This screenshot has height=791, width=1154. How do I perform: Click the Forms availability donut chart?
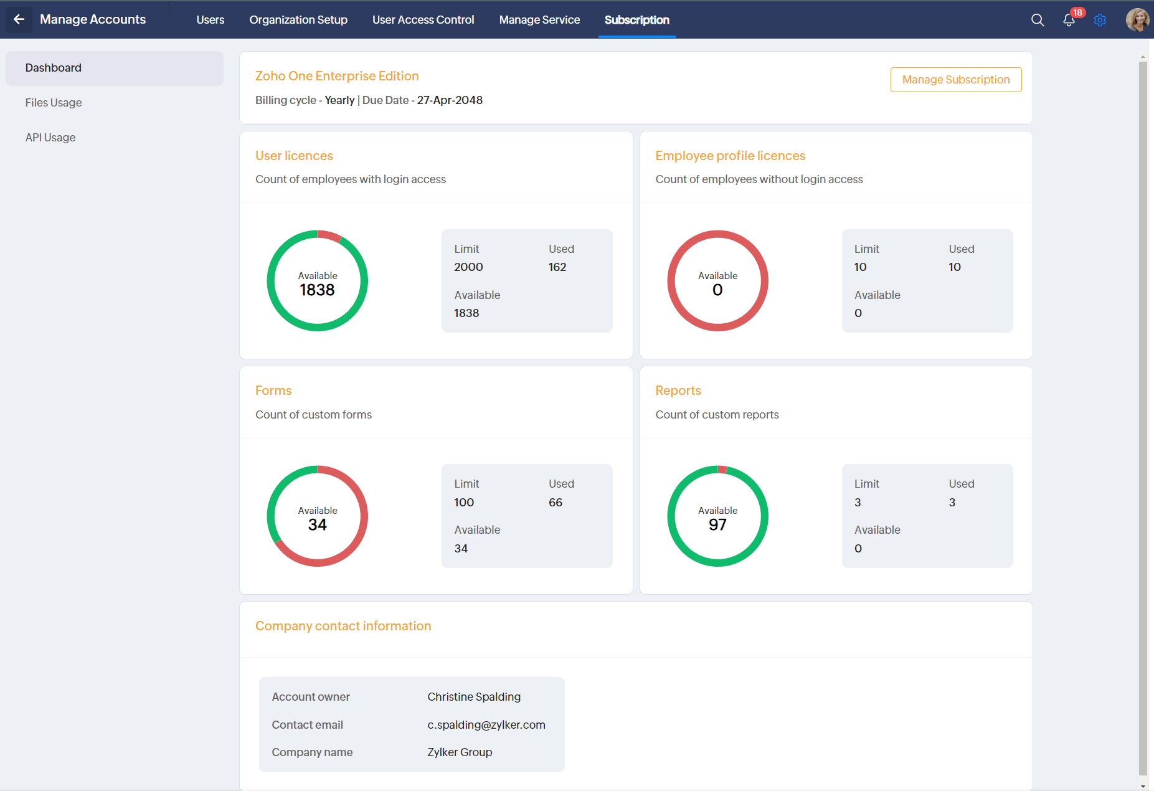click(x=317, y=516)
